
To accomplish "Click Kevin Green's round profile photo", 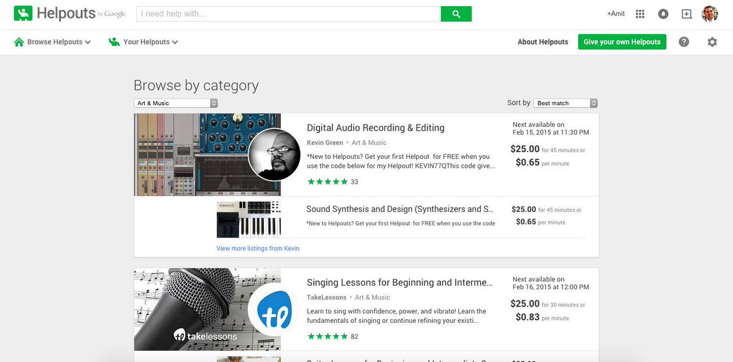I will pyautogui.click(x=275, y=154).
